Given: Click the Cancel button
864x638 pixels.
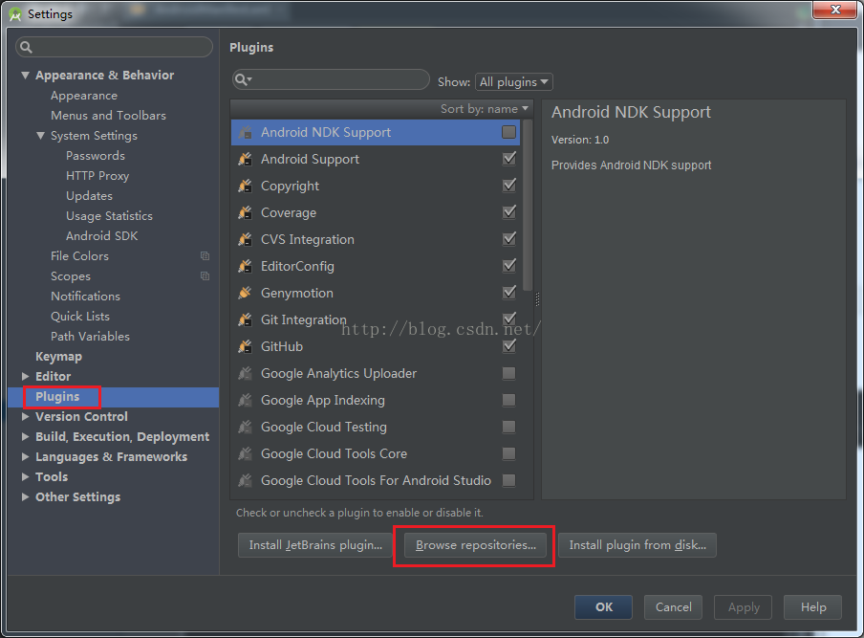Looking at the screenshot, I should coord(674,607).
